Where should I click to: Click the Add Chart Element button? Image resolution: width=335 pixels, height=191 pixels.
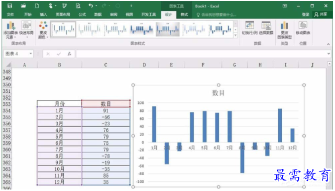click(11, 30)
